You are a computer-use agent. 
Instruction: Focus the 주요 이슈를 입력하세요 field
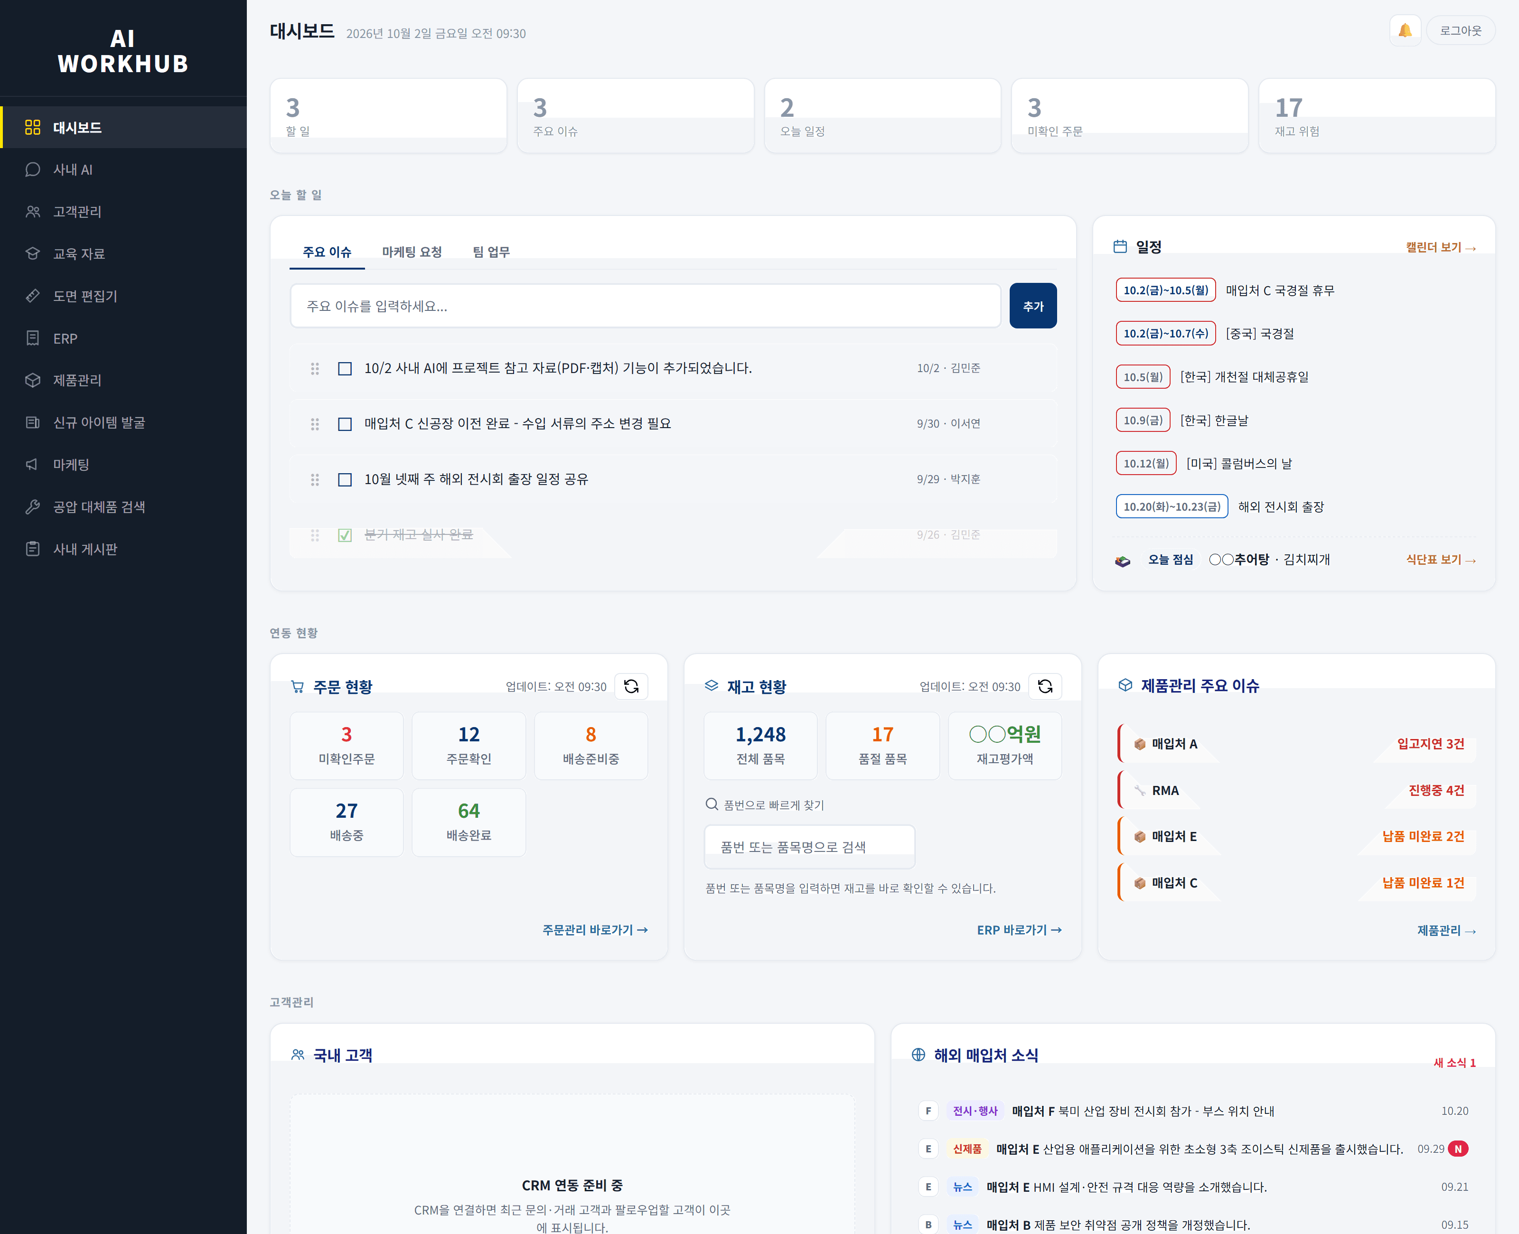646,306
